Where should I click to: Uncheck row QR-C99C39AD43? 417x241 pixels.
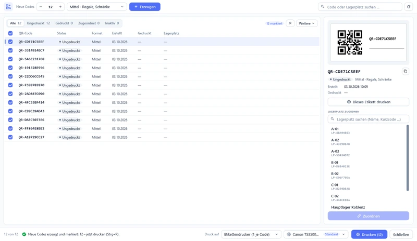tap(10, 111)
